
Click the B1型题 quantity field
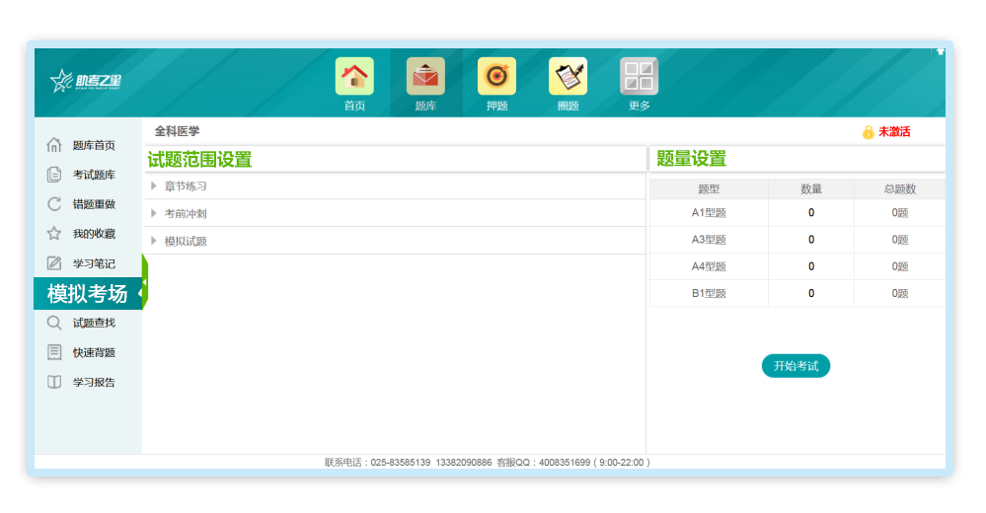(x=811, y=293)
